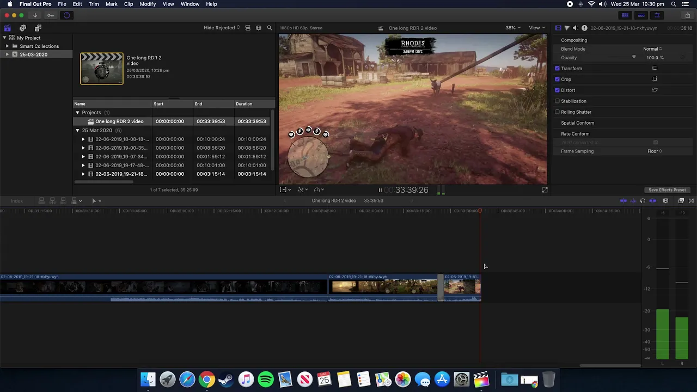Show or hide the Inspector
Image resolution: width=697 pixels, height=392 pixels.
657,15
